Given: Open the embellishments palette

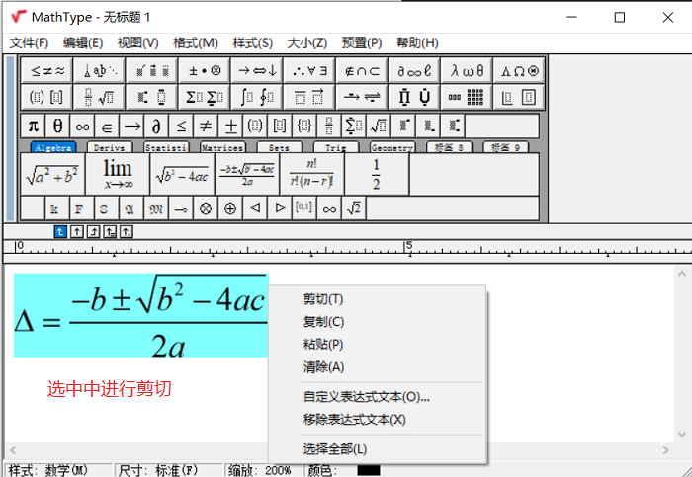Looking at the screenshot, I should tap(152, 70).
